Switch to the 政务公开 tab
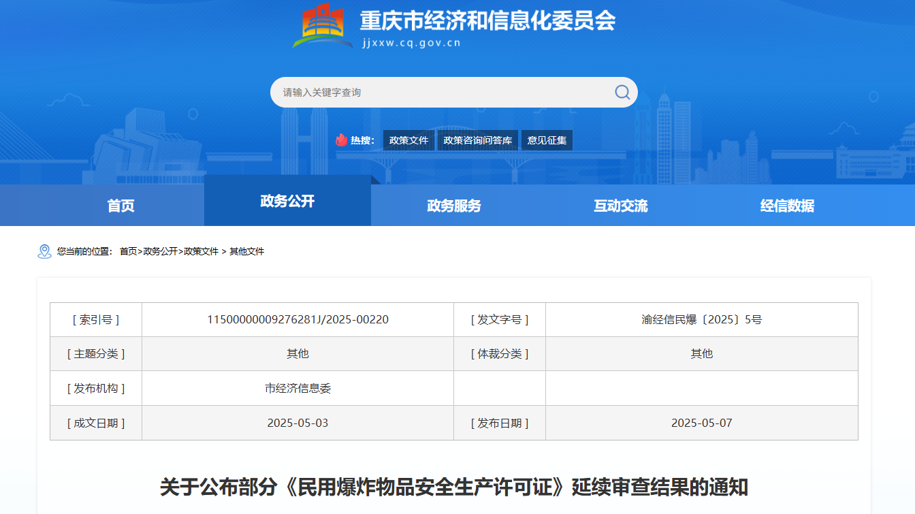 (x=287, y=201)
